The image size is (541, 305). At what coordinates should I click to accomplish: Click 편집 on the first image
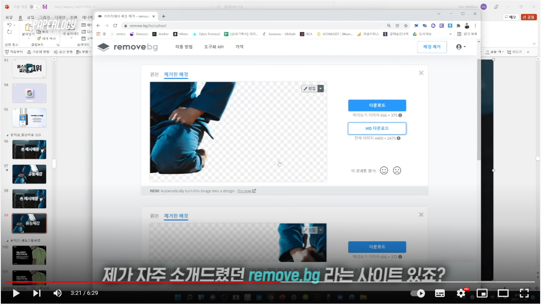coord(310,88)
